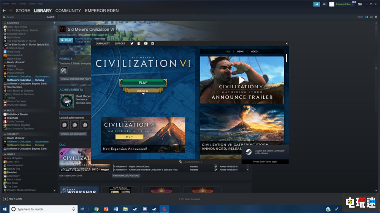Go to the Community tab in Steam

pyautogui.click(x=68, y=11)
